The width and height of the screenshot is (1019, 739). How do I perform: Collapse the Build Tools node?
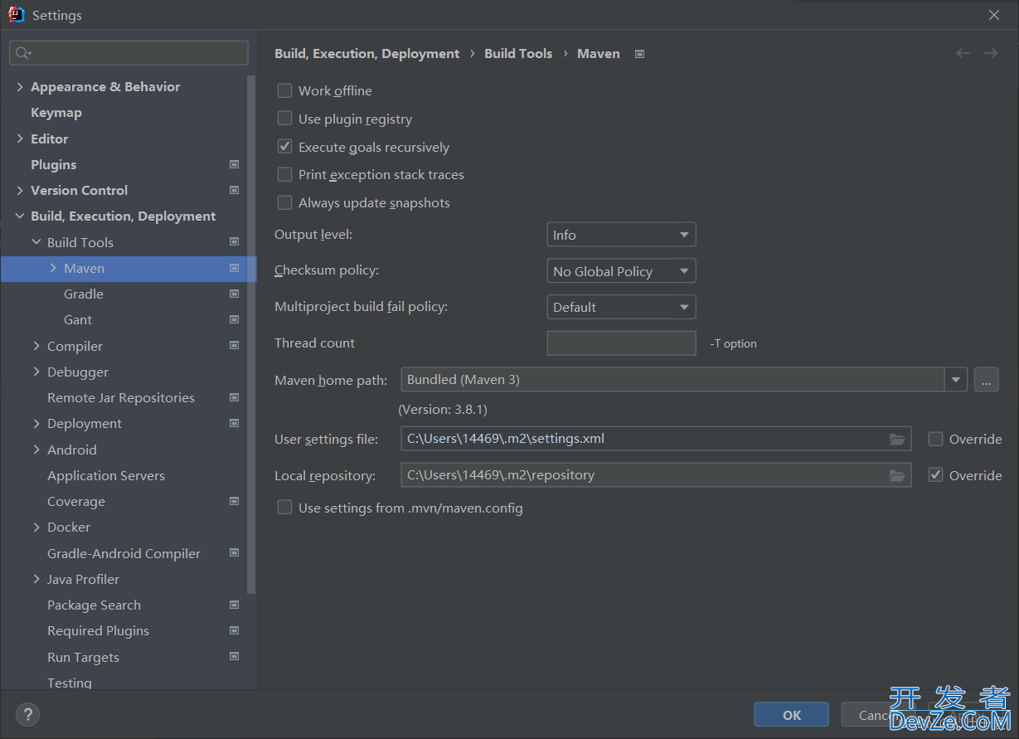point(36,242)
